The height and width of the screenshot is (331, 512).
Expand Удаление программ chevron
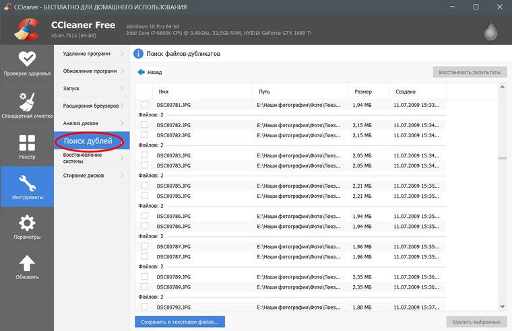pyautogui.click(x=122, y=53)
